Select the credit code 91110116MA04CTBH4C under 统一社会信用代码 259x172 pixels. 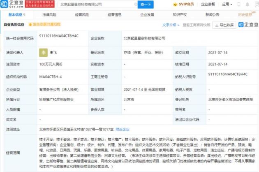pos(59,36)
